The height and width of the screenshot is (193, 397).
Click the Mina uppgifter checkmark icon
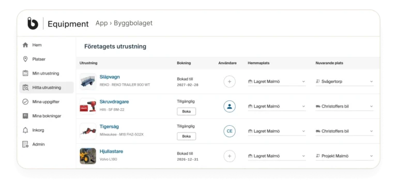[x=25, y=102]
